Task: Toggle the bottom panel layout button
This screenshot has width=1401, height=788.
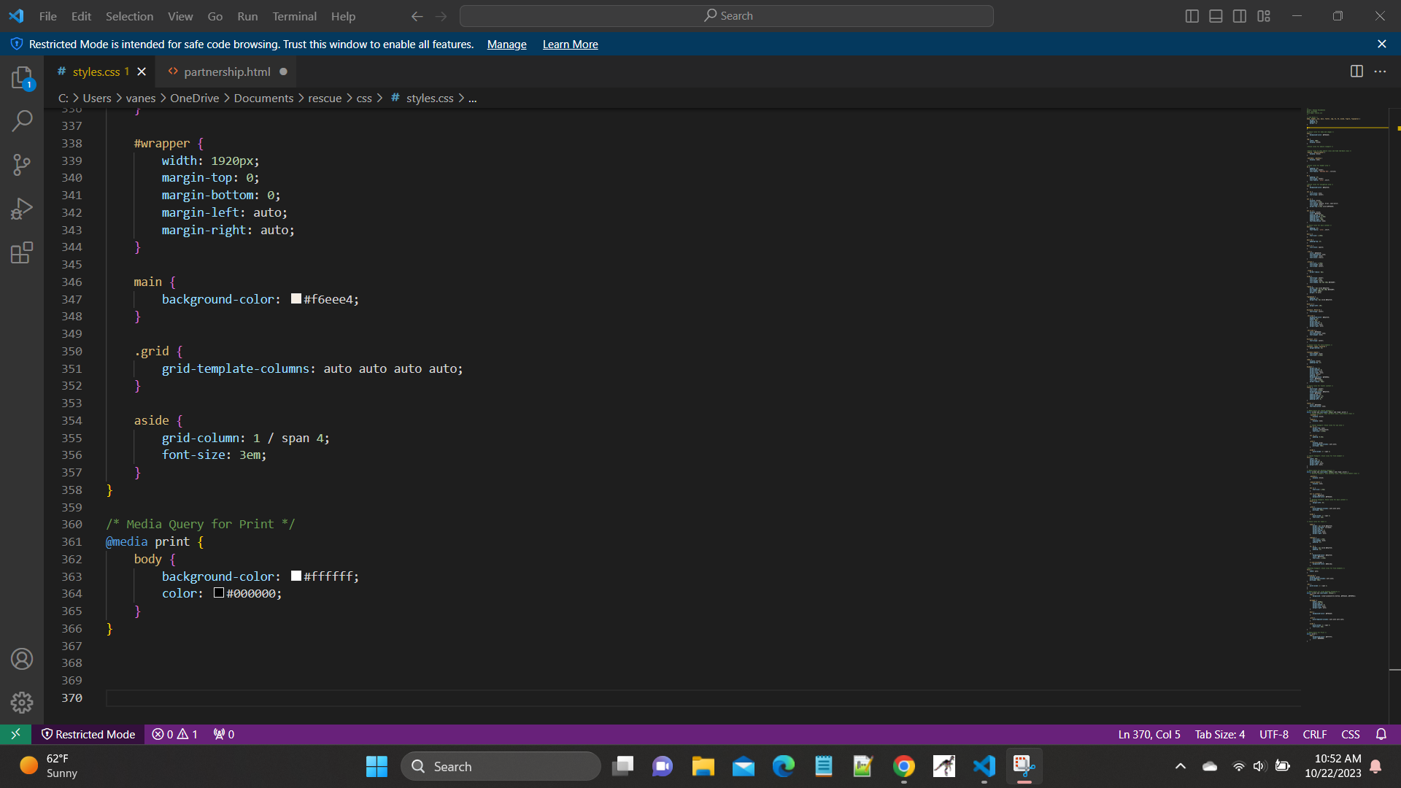Action: tap(1216, 16)
